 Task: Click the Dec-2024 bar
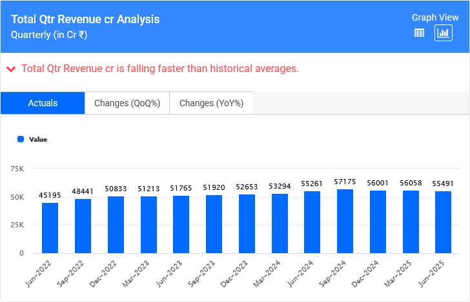coord(378,222)
